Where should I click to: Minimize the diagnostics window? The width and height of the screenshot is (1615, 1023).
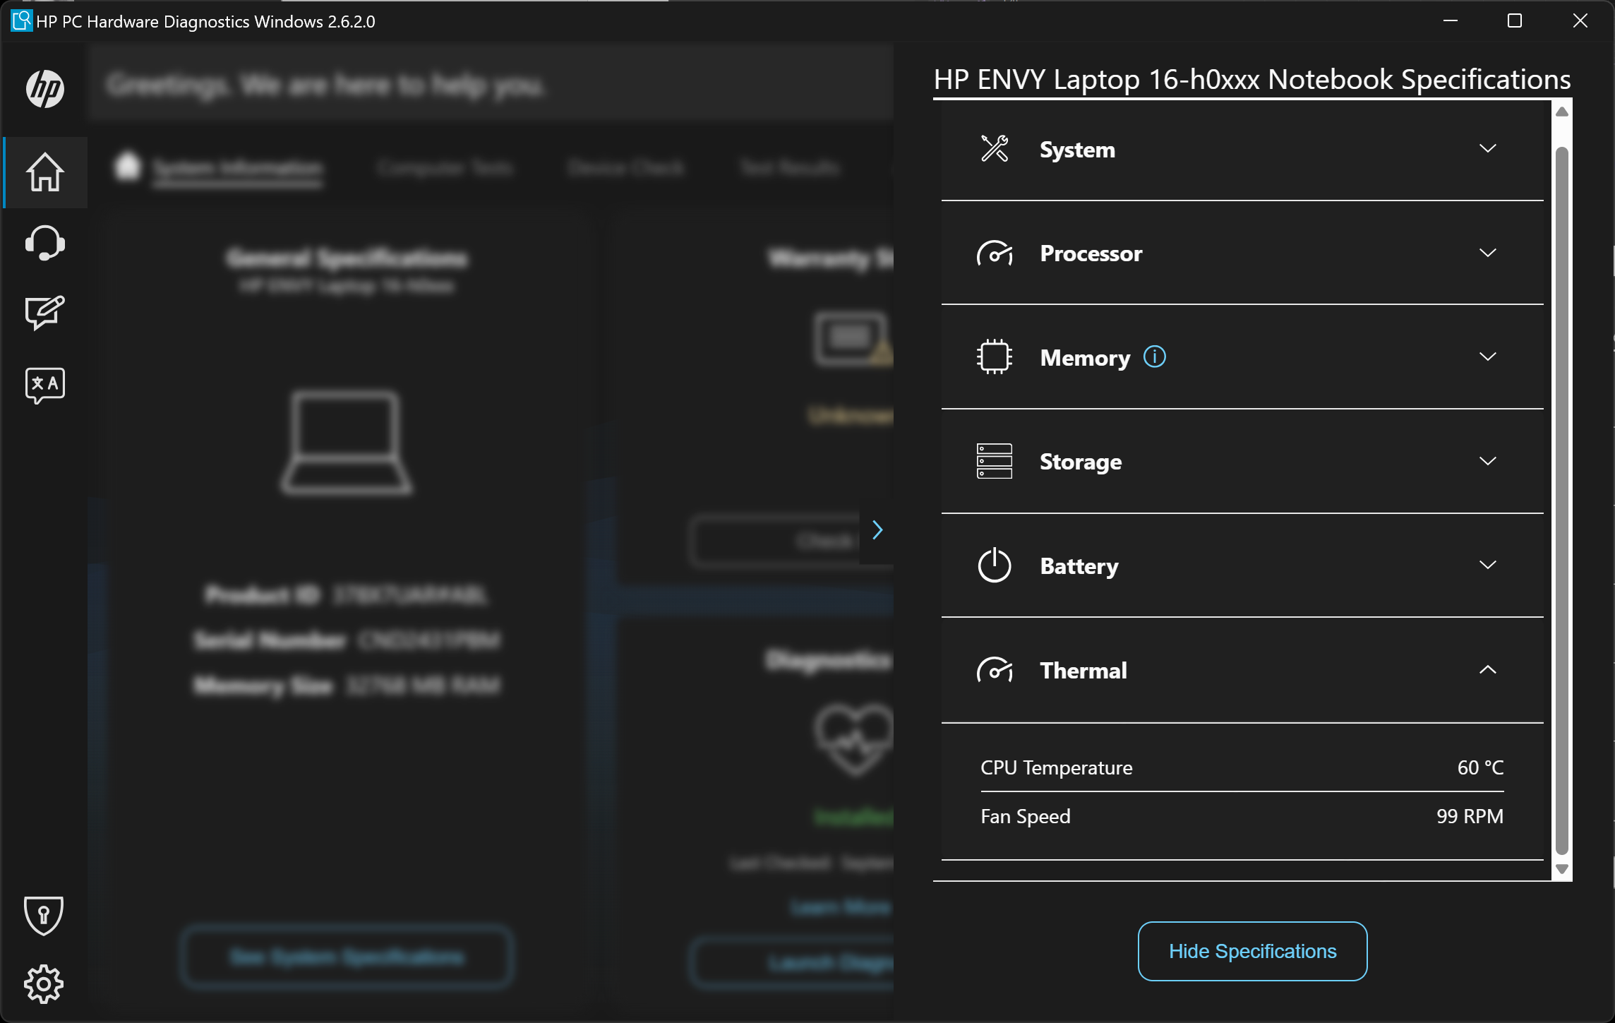(1451, 20)
